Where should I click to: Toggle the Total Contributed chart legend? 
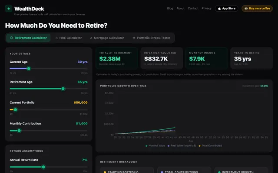point(210,146)
